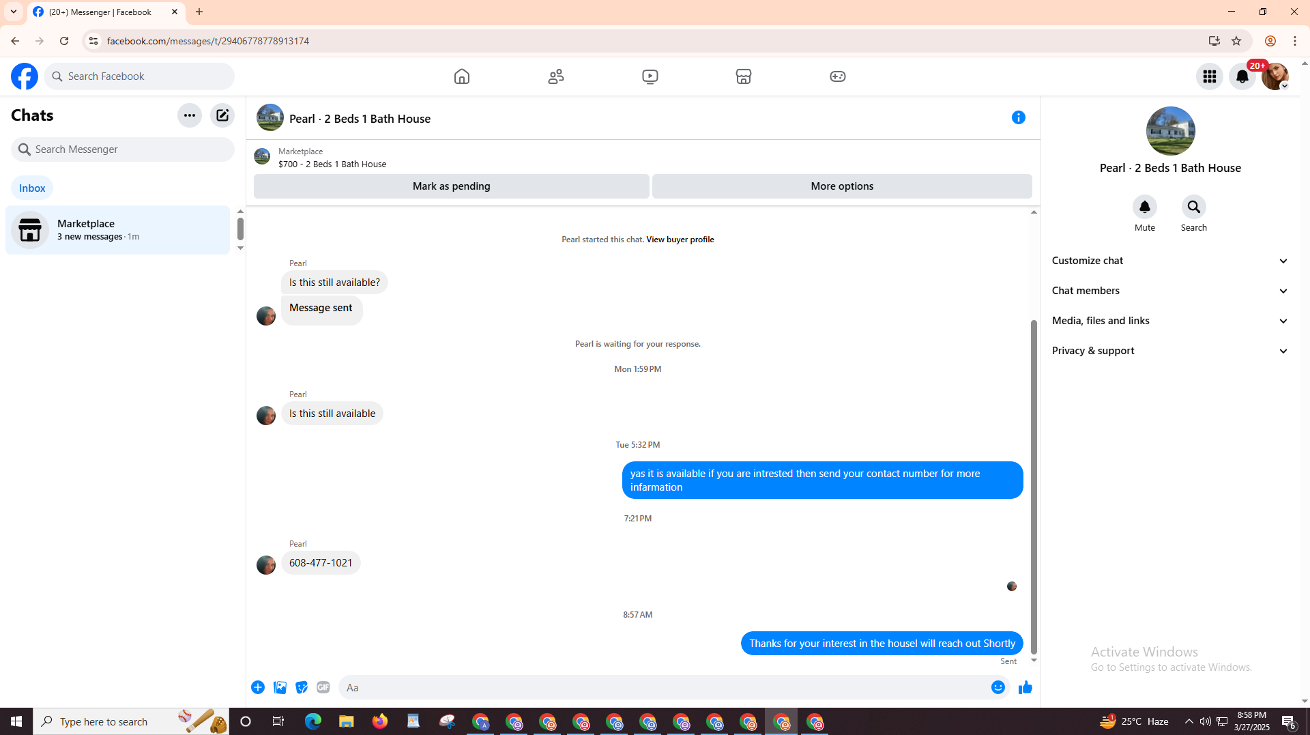Click the install app icon in address bar
The height and width of the screenshot is (735, 1310).
pos(1214,41)
